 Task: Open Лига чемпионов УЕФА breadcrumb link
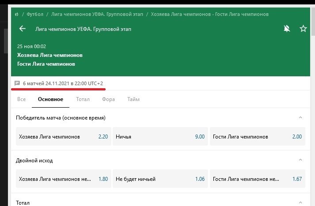point(96,14)
